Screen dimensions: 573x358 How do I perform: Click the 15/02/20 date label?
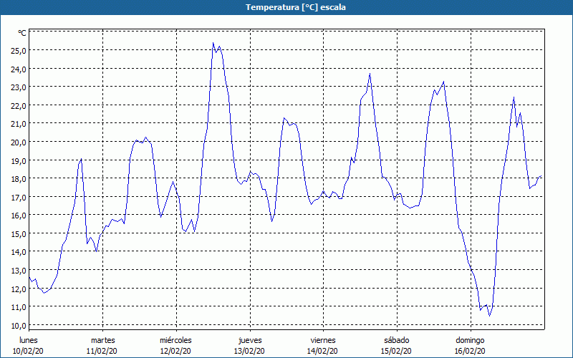tap(396, 351)
